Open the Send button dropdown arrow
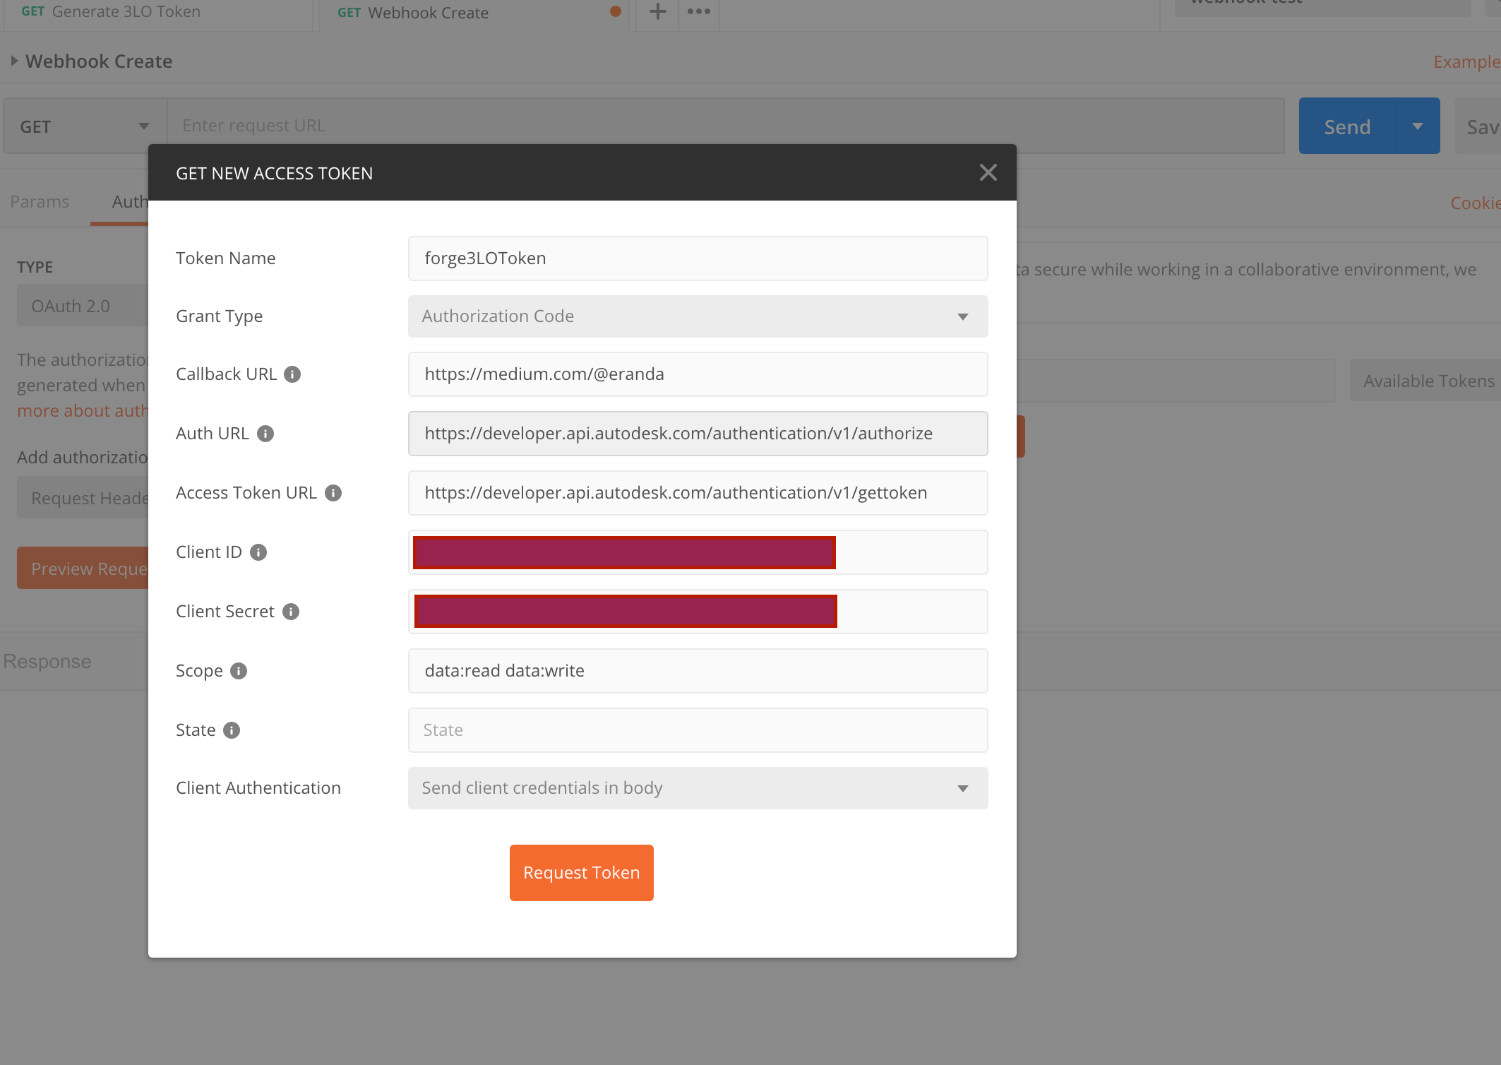Viewport: 1501px width, 1065px height. pyautogui.click(x=1417, y=126)
